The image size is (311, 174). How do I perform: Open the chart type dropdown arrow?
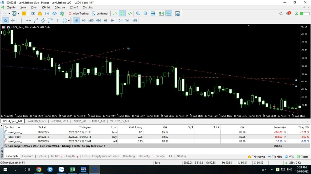(x=9, y=14)
